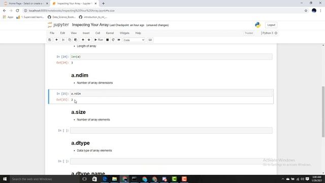This screenshot has height=183, width=325.
Task: Open the Insert menu
Action: (x=86, y=33)
